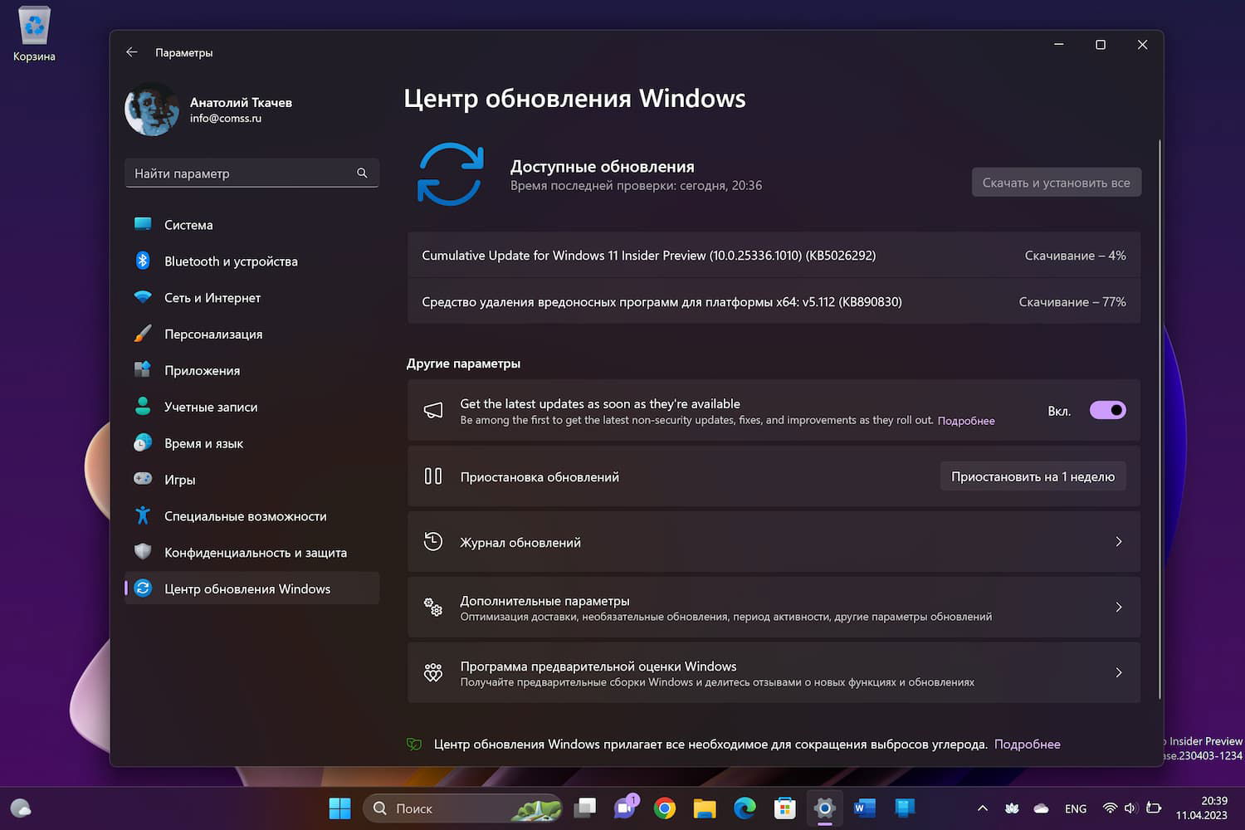The width and height of the screenshot is (1245, 830).
Task: Click the magnifier icon in Найти параметр
Action: [362, 173]
